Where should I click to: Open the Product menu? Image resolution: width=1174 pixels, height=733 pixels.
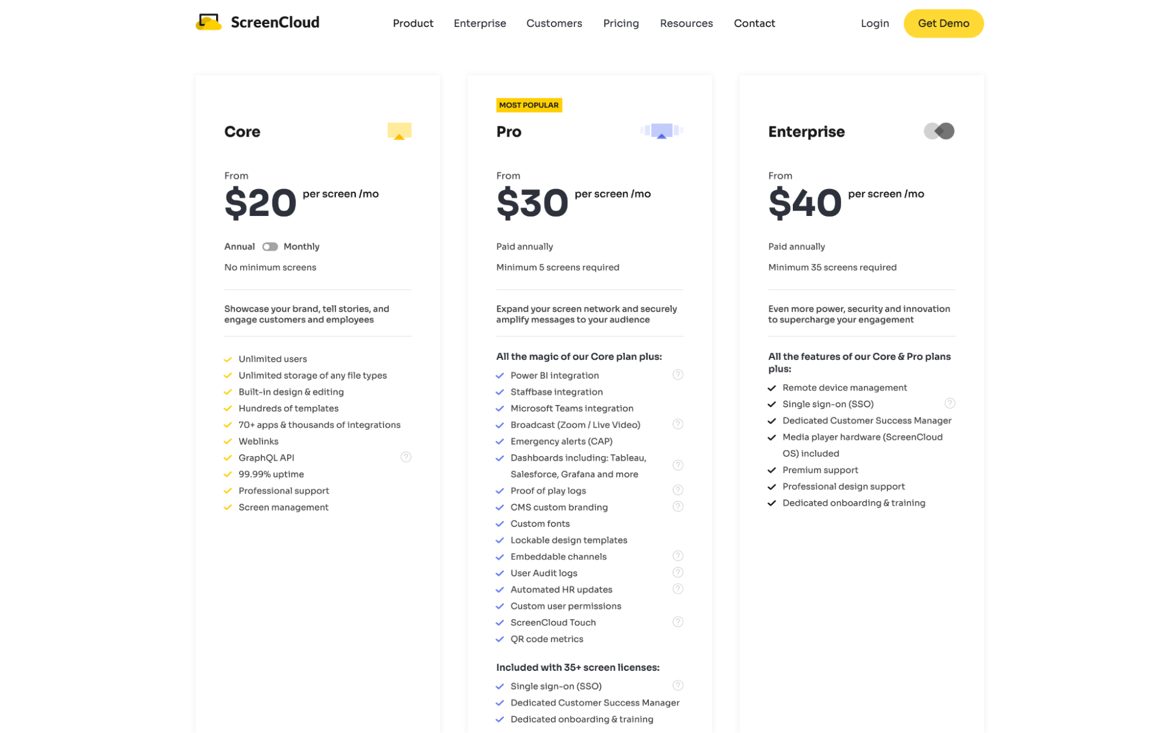point(413,23)
